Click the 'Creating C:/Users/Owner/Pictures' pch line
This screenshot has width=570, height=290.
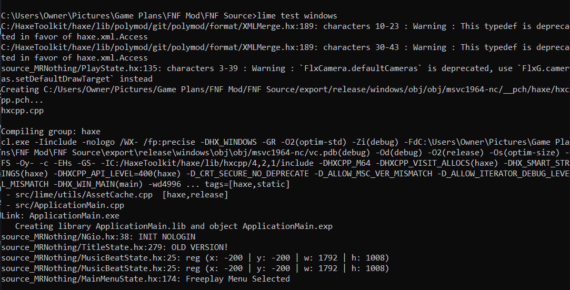(285, 89)
